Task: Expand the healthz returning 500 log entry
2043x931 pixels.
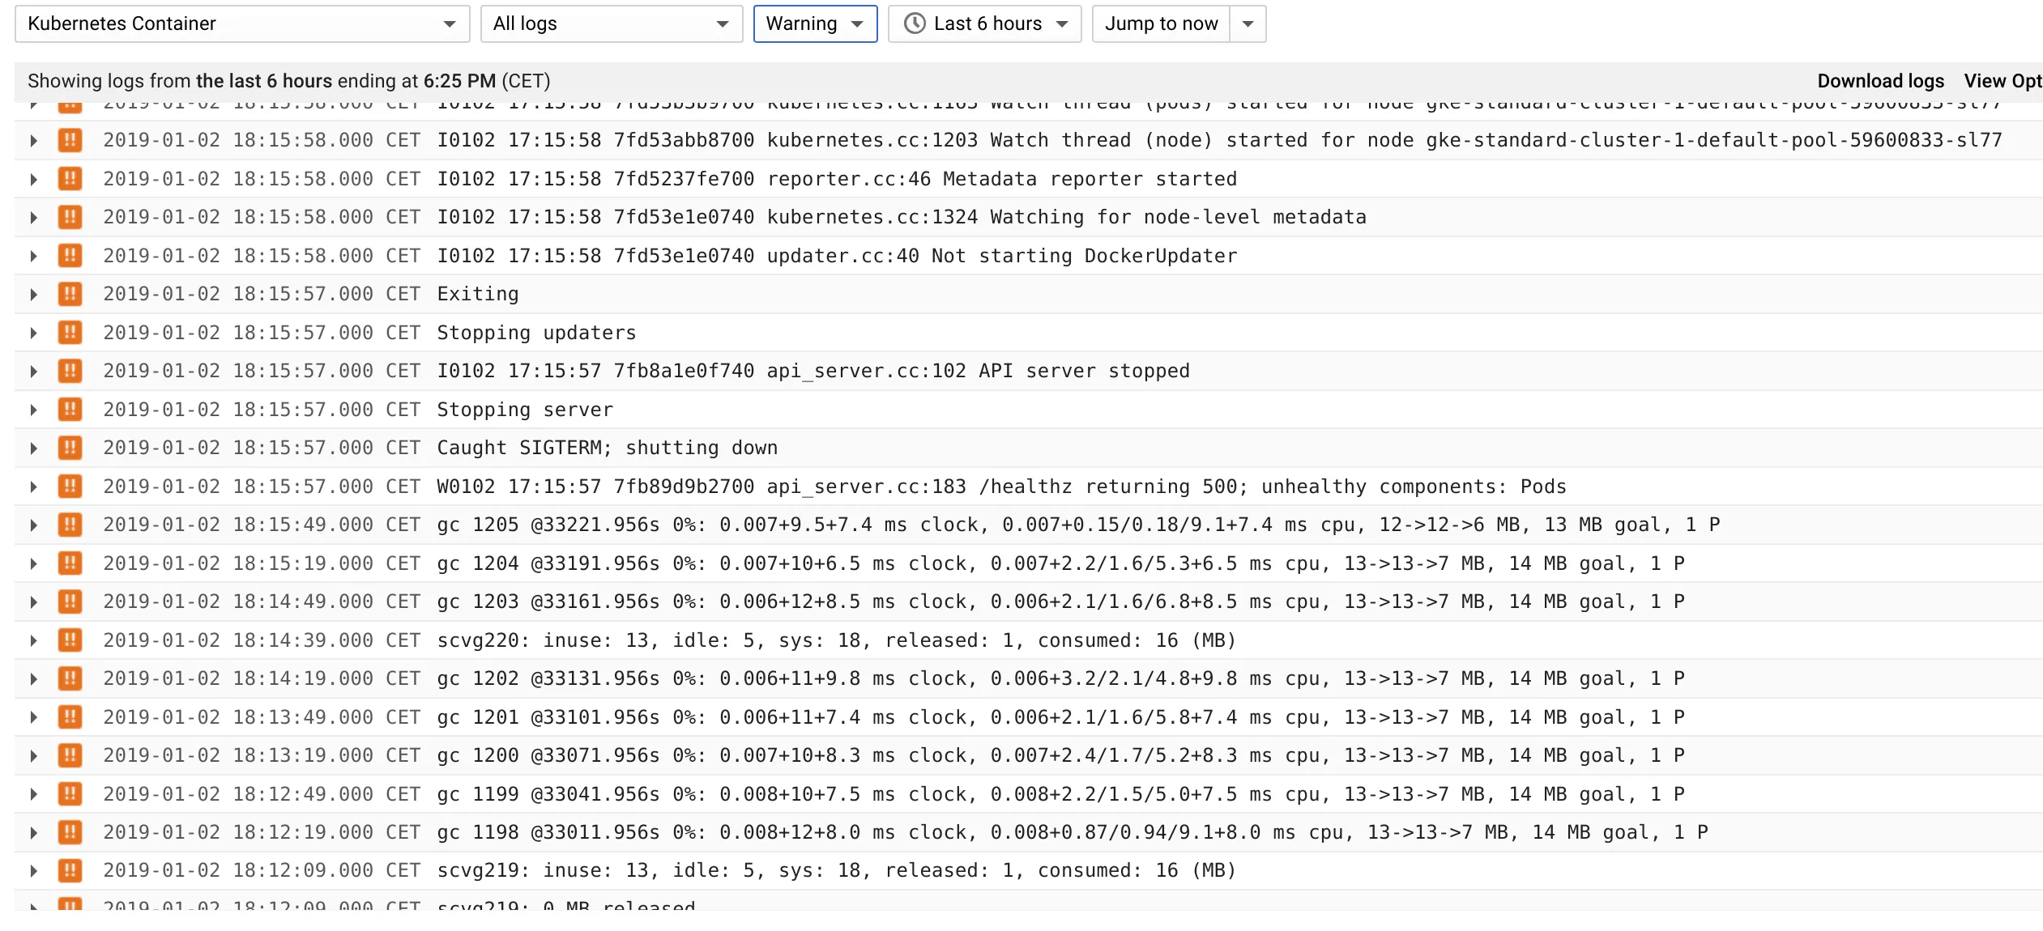Action: pyautogui.click(x=33, y=487)
